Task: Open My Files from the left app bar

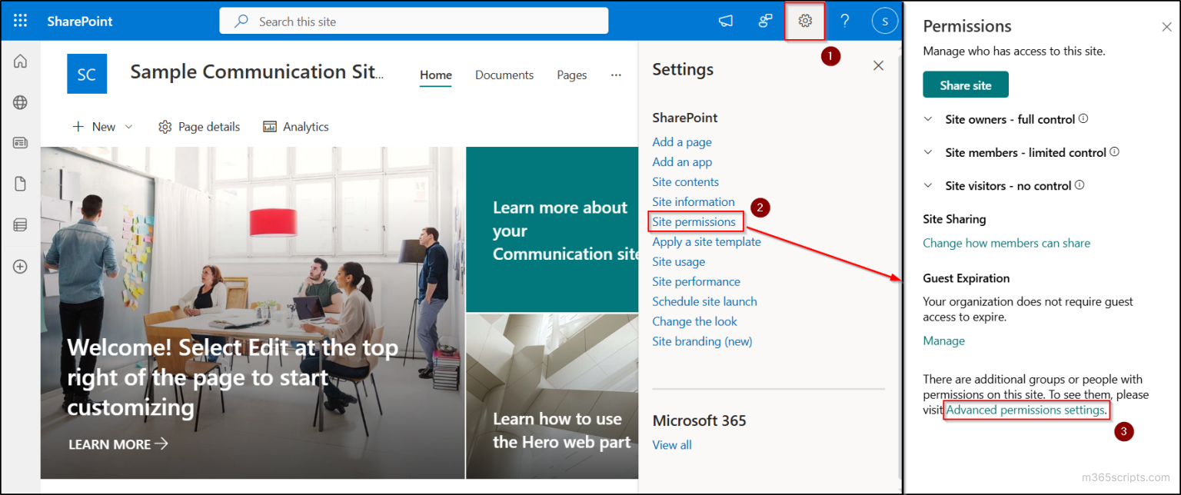Action: 20,183
